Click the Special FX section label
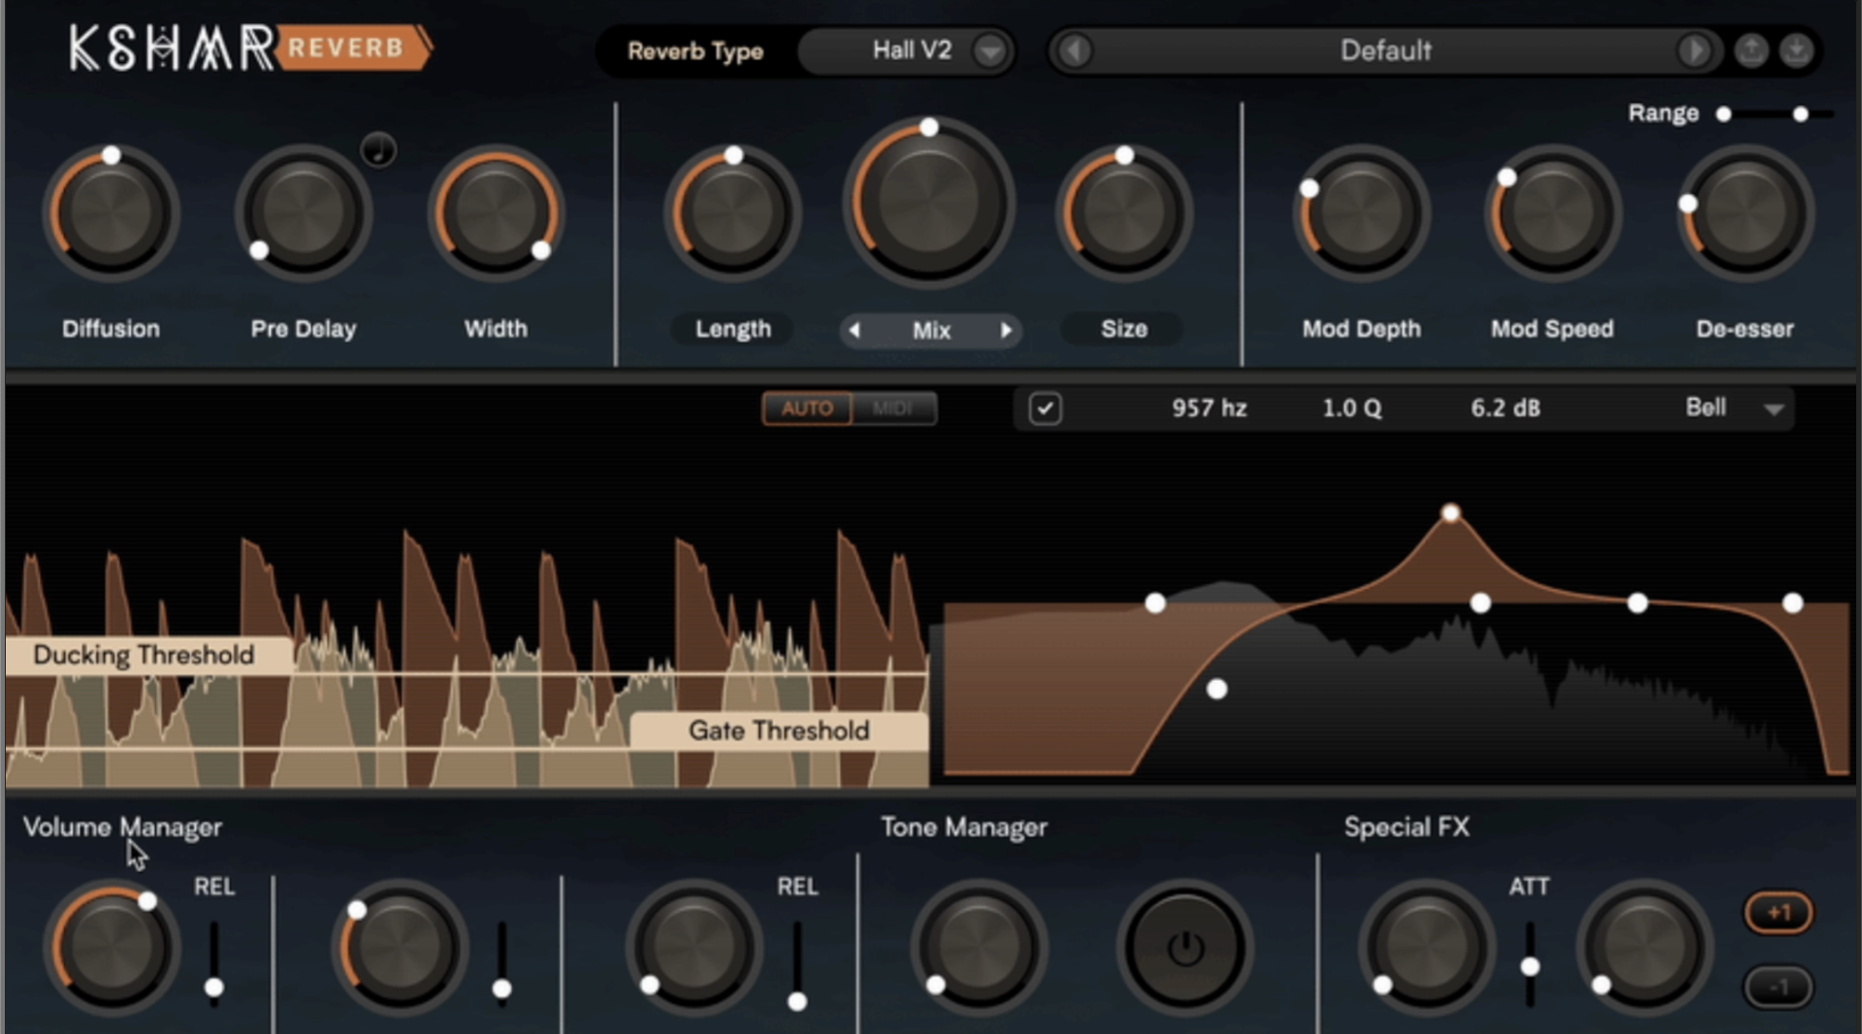The width and height of the screenshot is (1862, 1034). tap(1406, 827)
